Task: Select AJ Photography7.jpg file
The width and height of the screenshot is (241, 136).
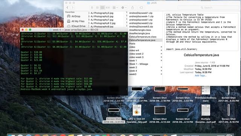Action: pos(102,20)
